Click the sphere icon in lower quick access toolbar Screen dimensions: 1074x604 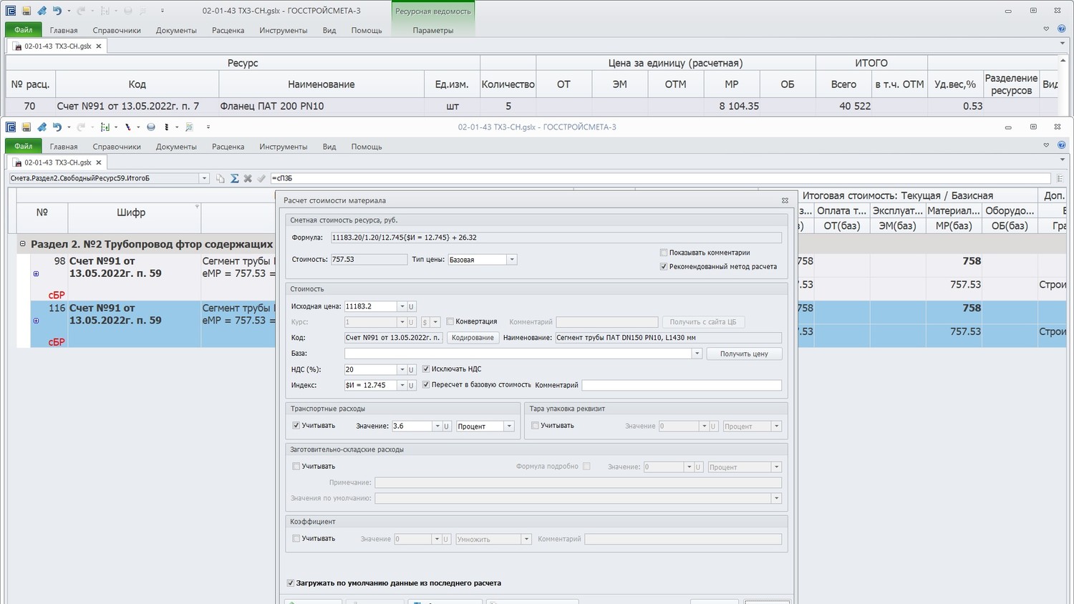(x=151, y=127)
